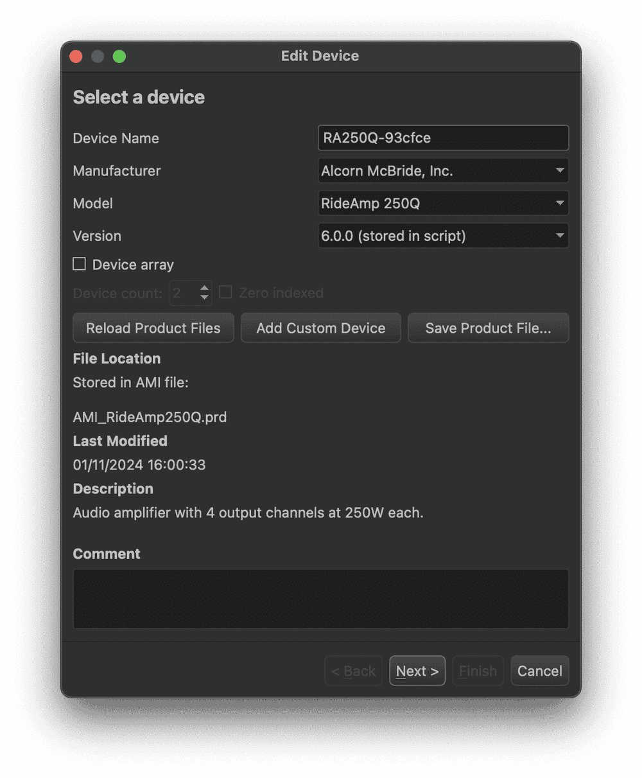Enable the Device array checkbox
Image resolution: width=642 pixels, height=778 pixels.
[x=80, y=264]
